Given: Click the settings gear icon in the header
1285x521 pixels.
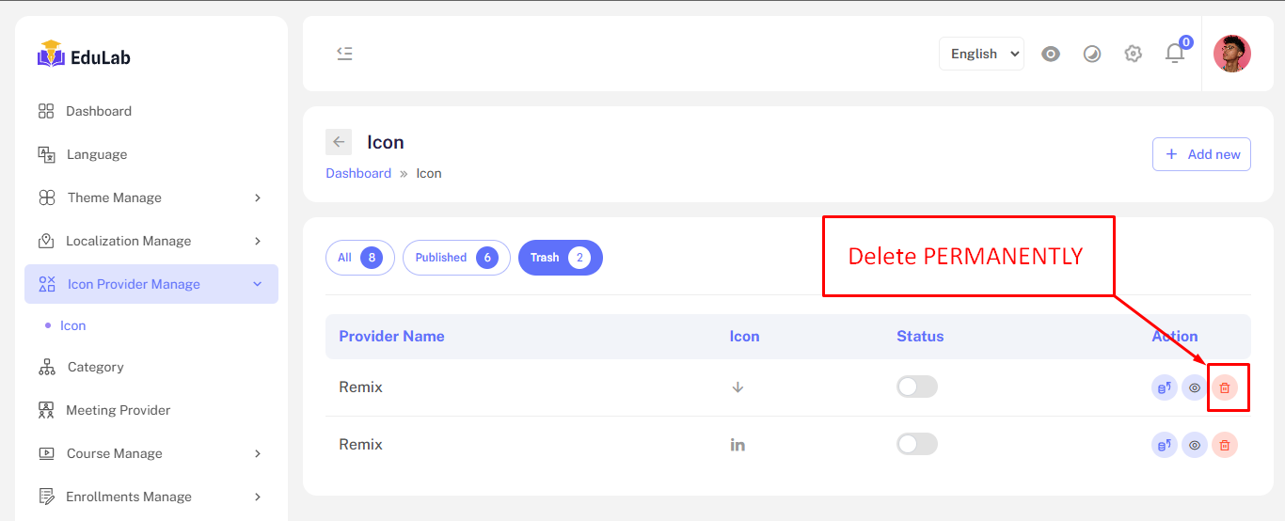Looking at the screenshot, I should point(1133,54).
